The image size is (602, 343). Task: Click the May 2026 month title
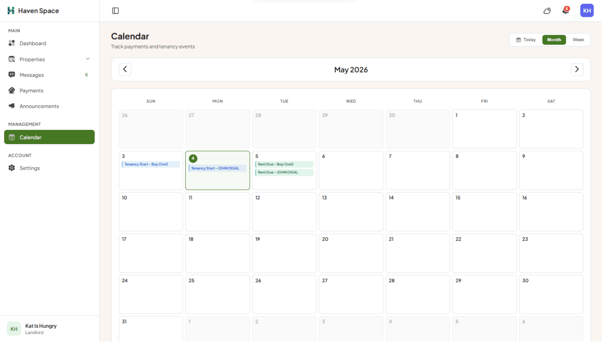click(351, 69)
